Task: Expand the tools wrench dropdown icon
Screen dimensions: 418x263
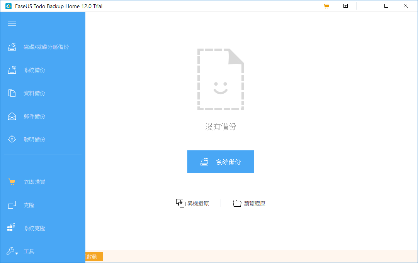Action: tap(12, 251)
